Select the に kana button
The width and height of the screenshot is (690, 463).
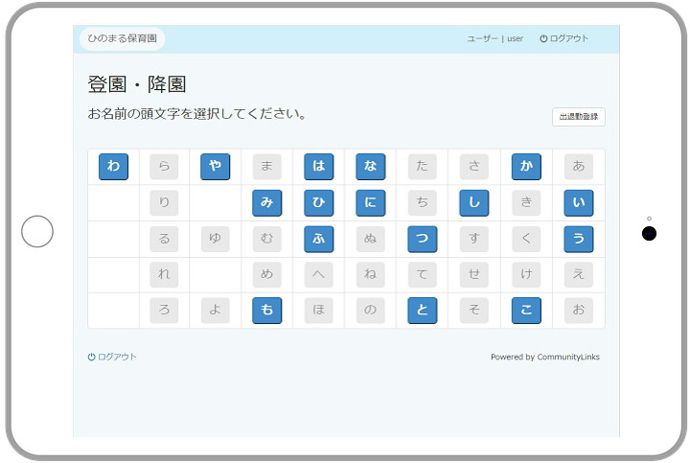tap(371, 203)
